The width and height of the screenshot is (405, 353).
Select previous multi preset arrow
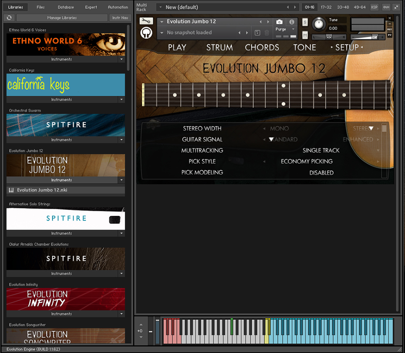tap(288, 7)
